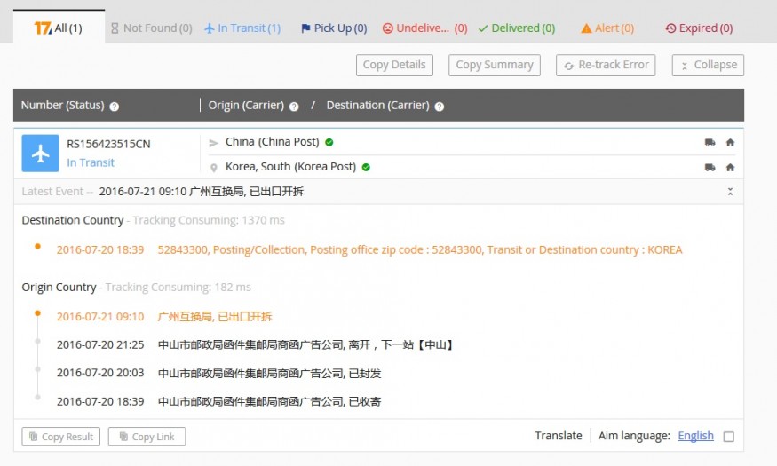Open the Delivered tab
777x466 pixels.
point(516,28)
